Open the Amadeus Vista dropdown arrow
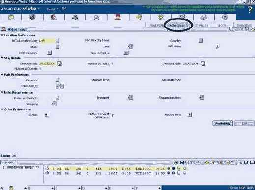255x190 pixels. (39, 9)
